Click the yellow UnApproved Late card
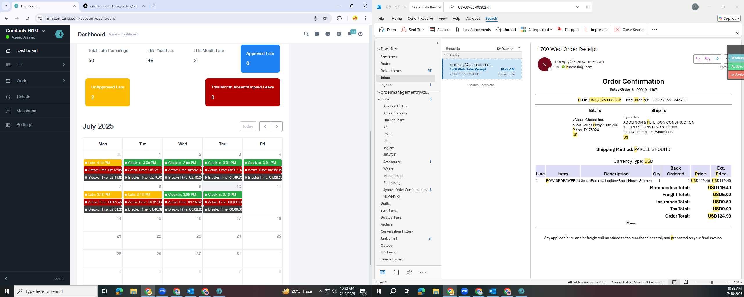This screenshot has width=744, height=297. 108,92
